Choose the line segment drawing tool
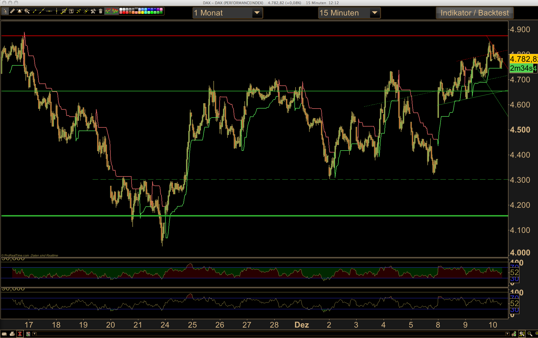538x338 pixels. pos(34,11)
